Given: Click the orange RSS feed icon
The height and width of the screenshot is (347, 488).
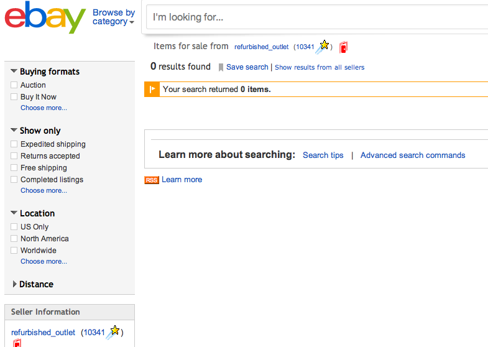Looking at the screenshot, I should [x=152, y=180].
